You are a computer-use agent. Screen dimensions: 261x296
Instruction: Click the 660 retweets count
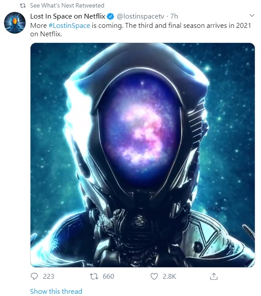[108, 277]
